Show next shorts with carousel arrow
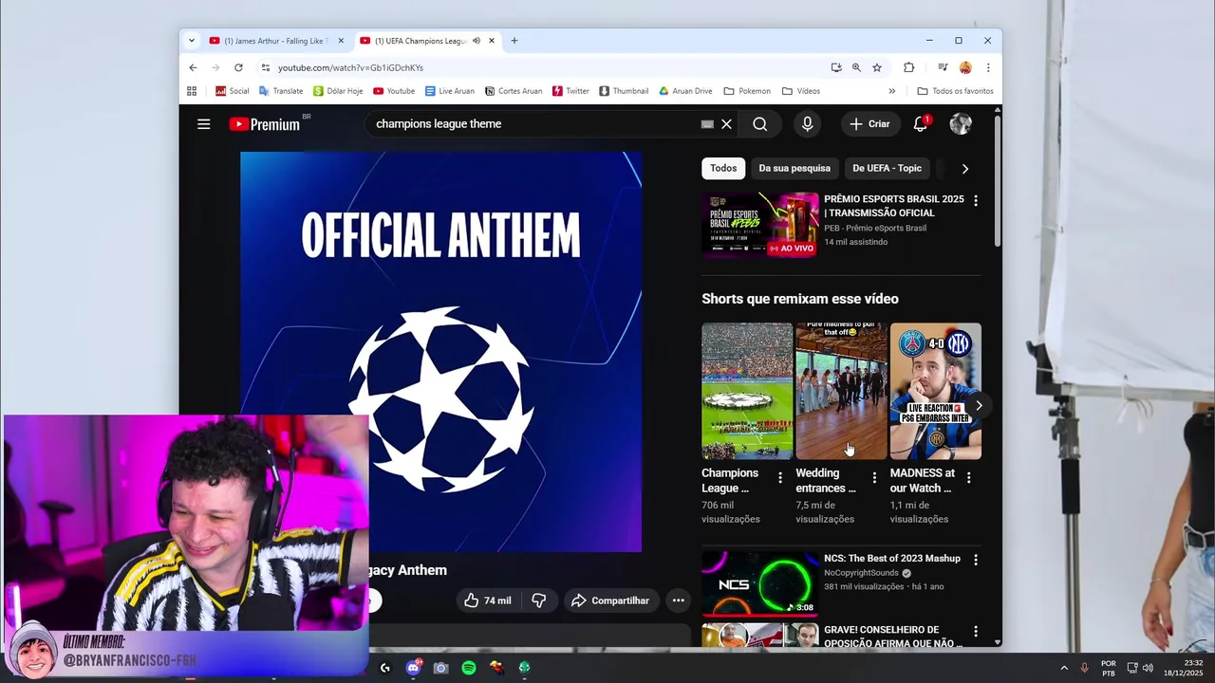Image resolution: width=1215 pixels, height=683 pixels. [979, 405]
